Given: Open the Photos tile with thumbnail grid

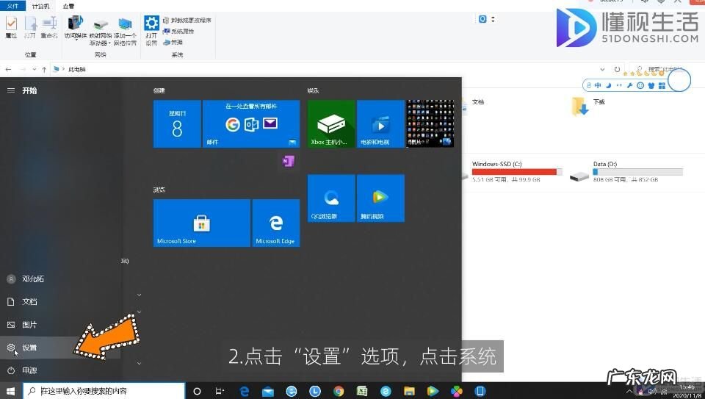Looking at the screenshot, I should [x=430, y=123].
